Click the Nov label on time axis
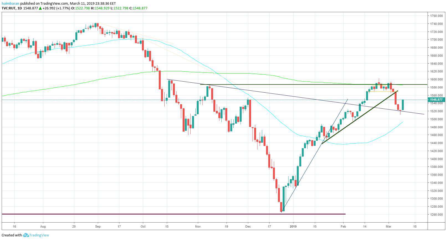 (198, 226)
